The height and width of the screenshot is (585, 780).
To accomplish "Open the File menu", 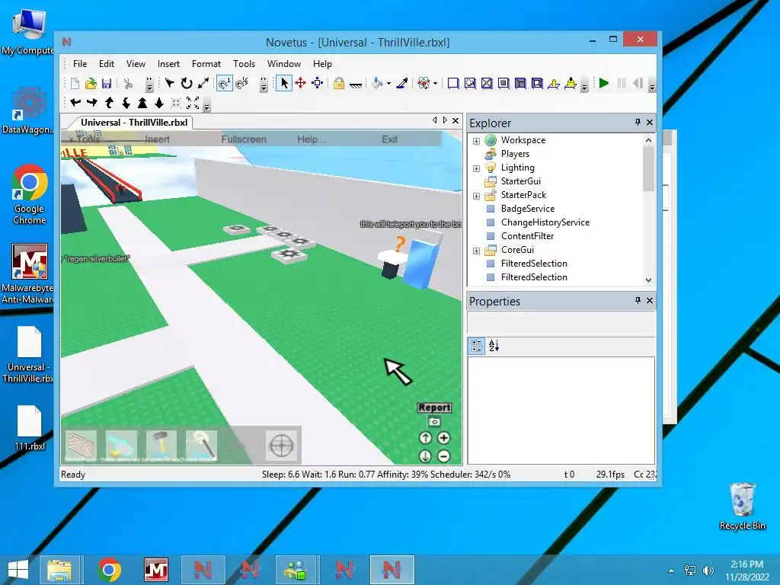I will [79, 64].
